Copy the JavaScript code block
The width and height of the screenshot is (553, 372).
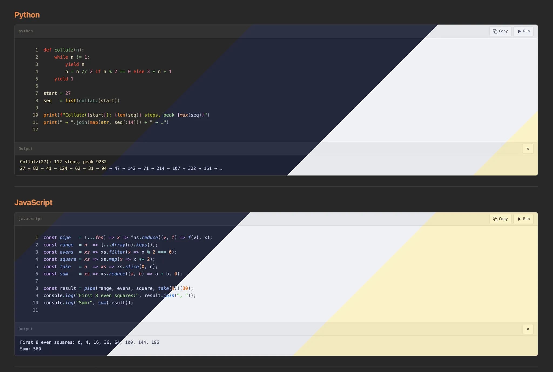tap(500, 219)
